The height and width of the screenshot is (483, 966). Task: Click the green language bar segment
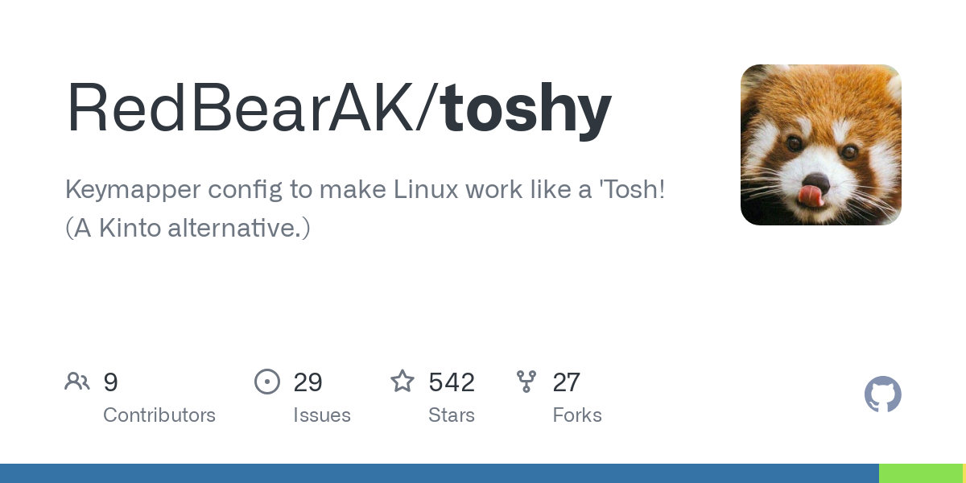tap(921, 473)
